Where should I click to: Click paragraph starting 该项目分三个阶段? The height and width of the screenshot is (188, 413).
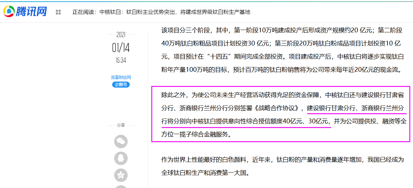coord(282,50)
